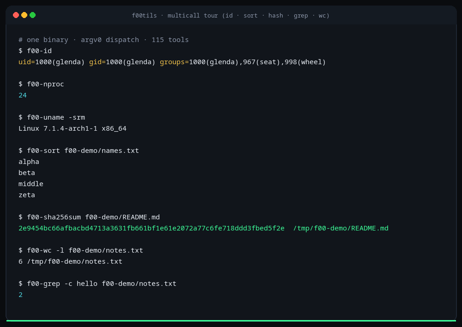Click the path '/tmp/f00-demo/README.md' in green
The height and width of the screenshot is (327, 462).
coord(341,228)
